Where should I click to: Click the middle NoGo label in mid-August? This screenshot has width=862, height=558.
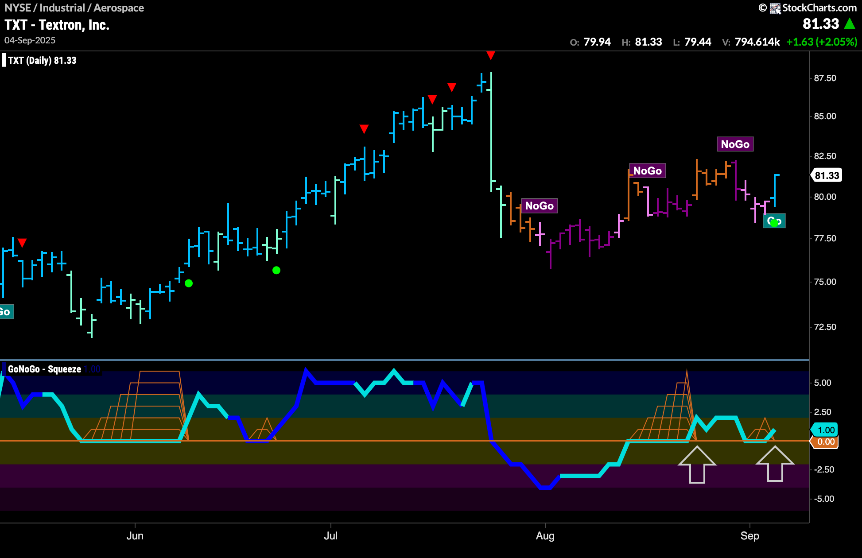[x=647, y=171]
